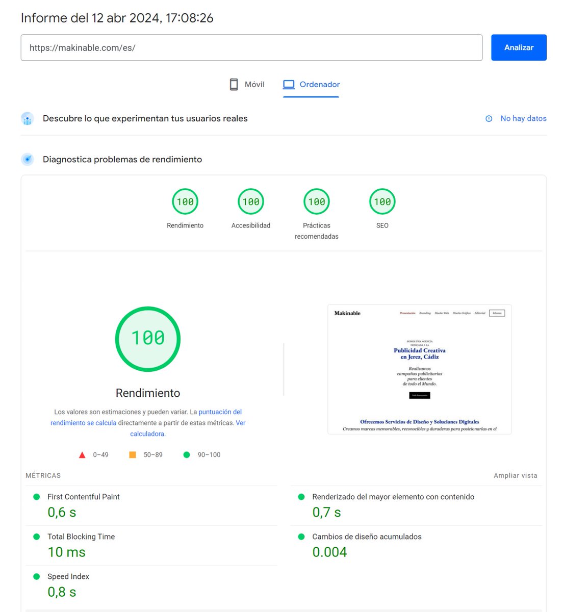Viewport: 564px width, 612px height.
Task: Click green dot beside Renderizado del mayor elemento
Action: [301, 497]
